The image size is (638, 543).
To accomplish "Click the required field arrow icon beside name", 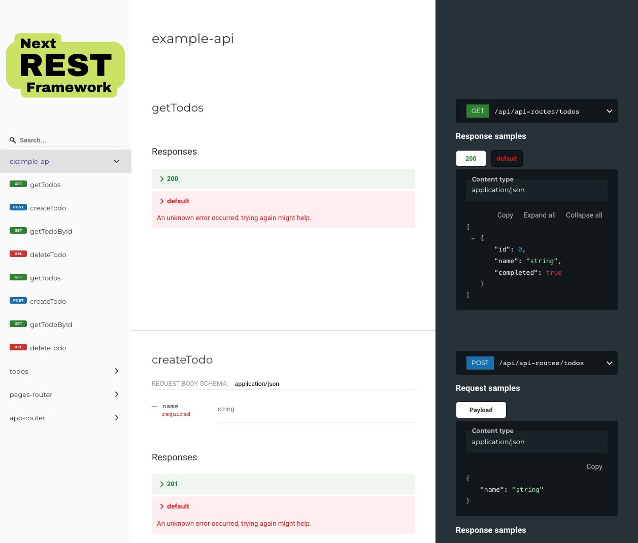I will (x=155, y=406).
